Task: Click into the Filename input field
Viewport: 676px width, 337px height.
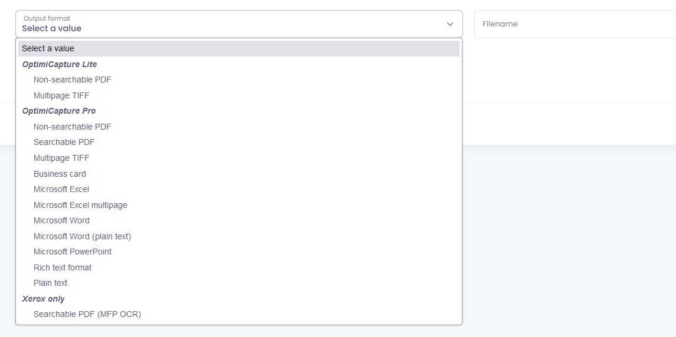Action: pyautogui.click(x=575, y=24)
